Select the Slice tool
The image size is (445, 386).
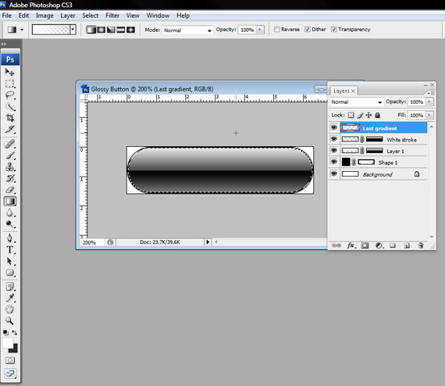pyautogui.click(x=9, y=130)
